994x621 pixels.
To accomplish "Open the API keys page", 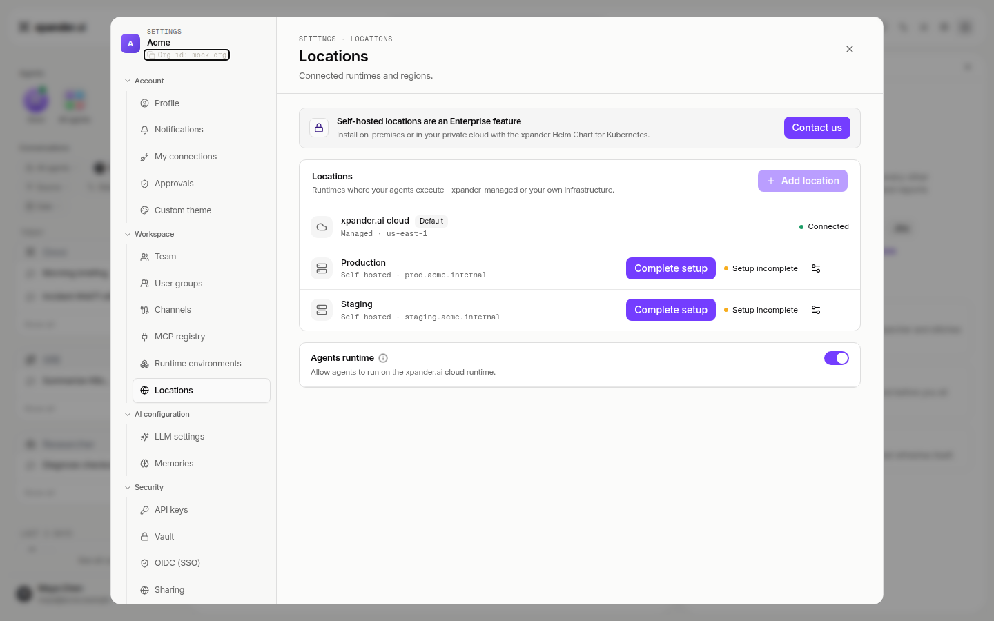I will coord(201,510).
